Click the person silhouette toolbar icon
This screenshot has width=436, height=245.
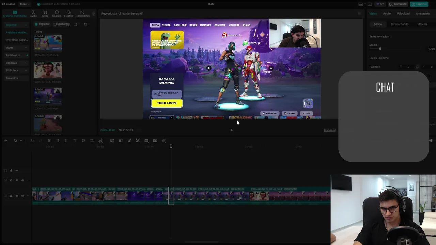coord(129,141)
